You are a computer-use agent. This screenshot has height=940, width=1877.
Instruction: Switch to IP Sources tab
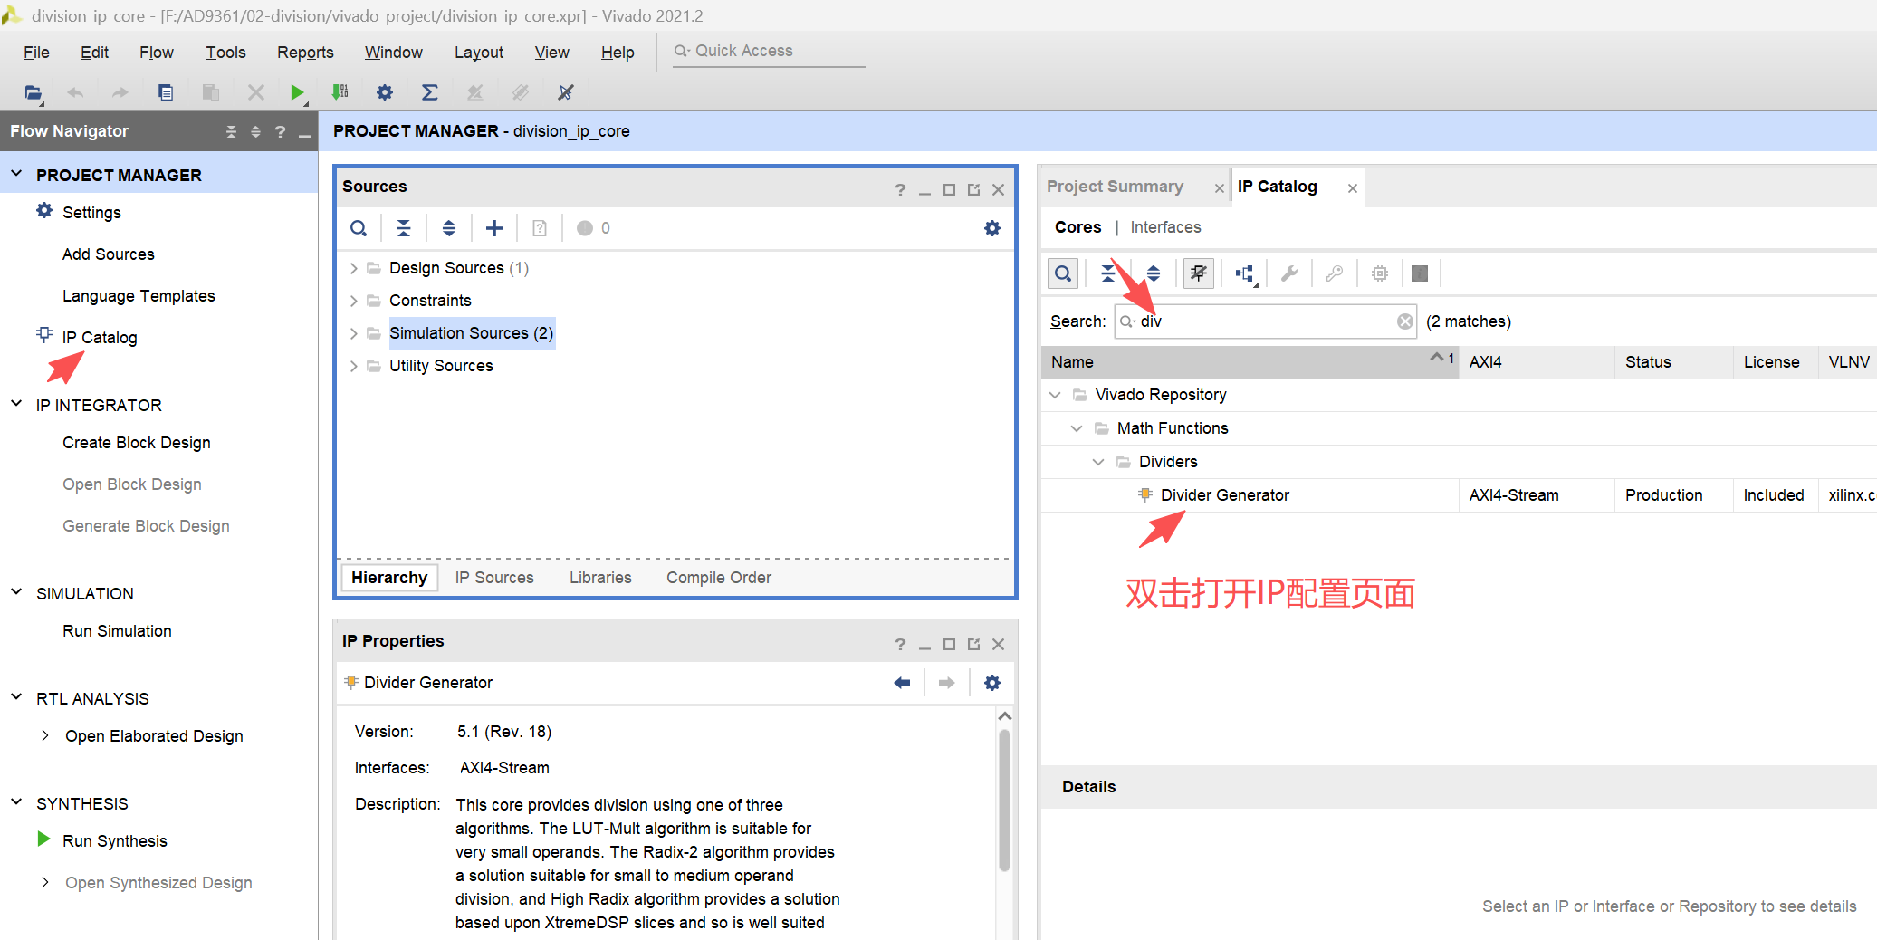pos(494,578)
